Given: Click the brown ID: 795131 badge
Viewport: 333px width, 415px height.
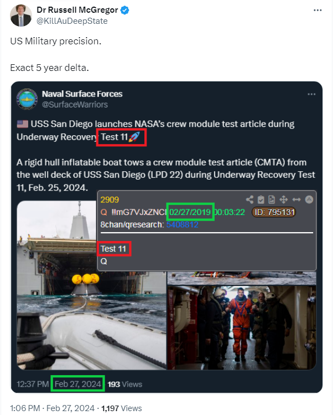Looking at the screenshot, I should [x=274, y=212].
